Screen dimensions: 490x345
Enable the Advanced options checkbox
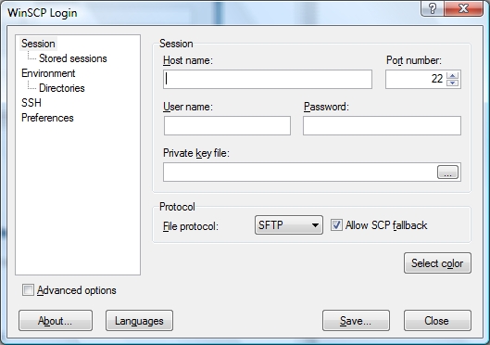pos(28,290)
